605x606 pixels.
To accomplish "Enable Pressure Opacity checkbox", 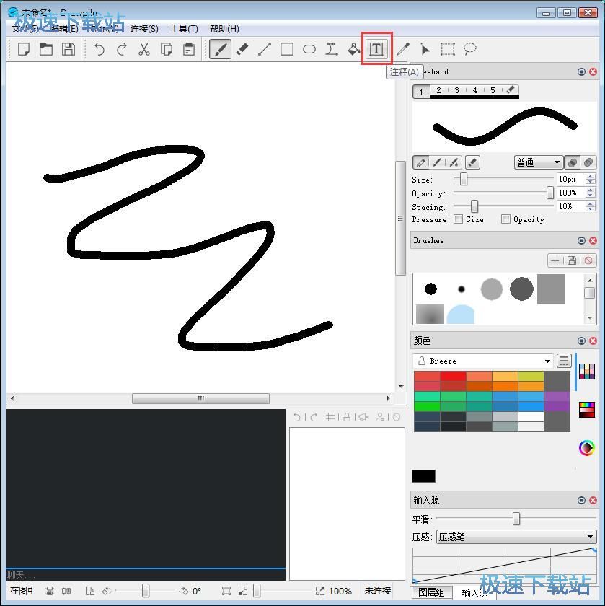I will click(x=508, y=219).
